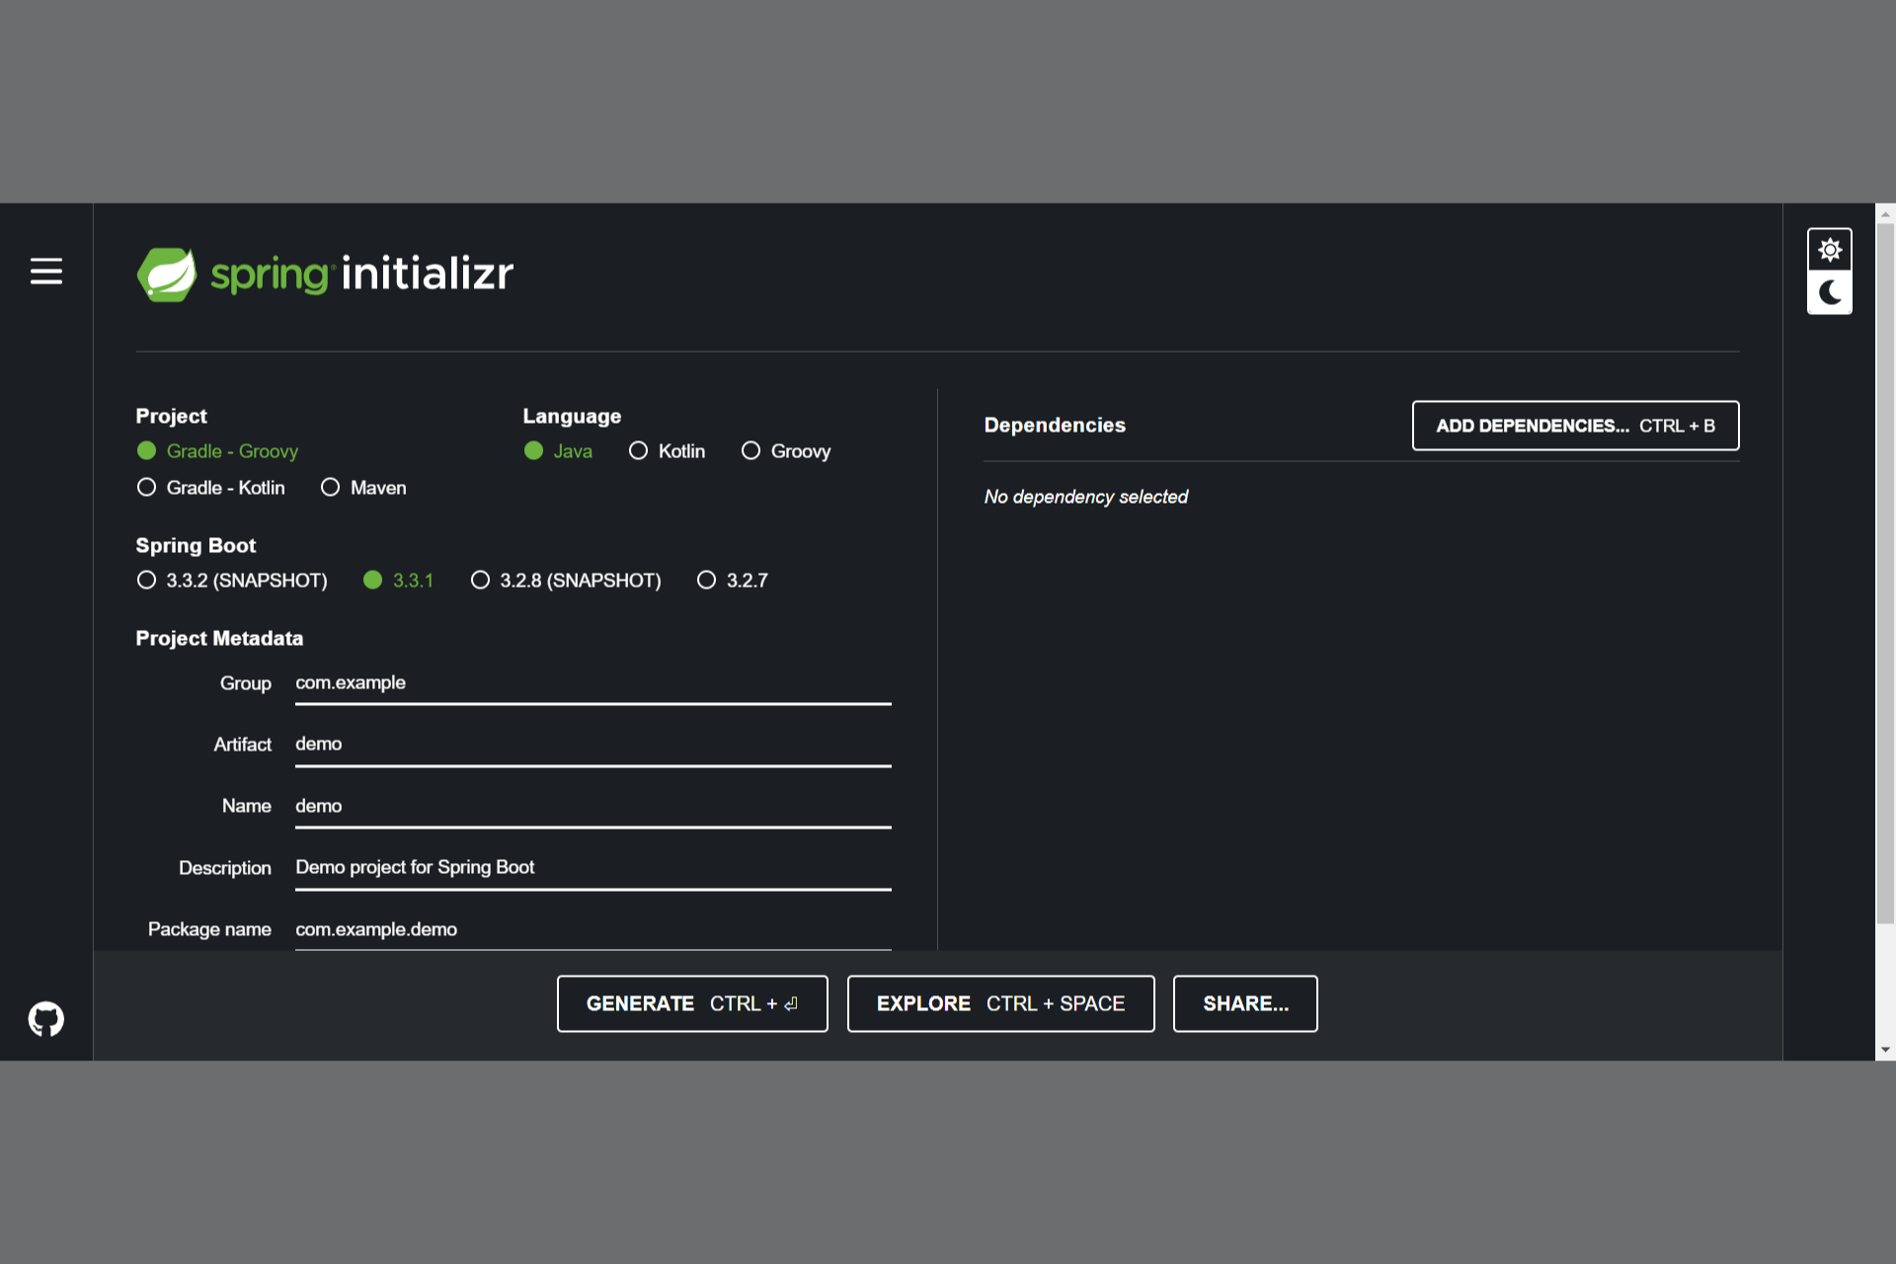Click the page vertical scrollbar
Screen dimensions: 1896x1264
point(1885,574)
